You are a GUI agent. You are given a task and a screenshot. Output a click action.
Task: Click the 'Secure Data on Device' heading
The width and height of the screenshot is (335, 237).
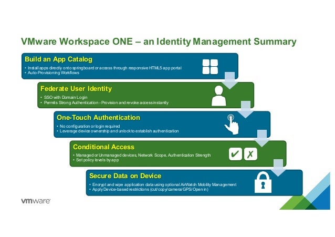(125, 176)
